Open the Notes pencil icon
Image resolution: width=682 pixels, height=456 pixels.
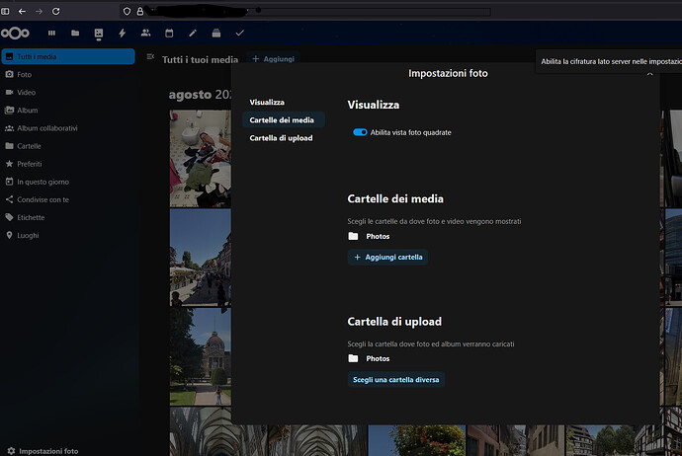tap(193, 34)
